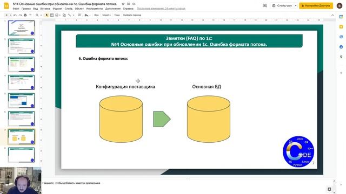This screenshot has width=346, height=194.
Task: Click the slide title banner text
Action: (x=189, y=41)
